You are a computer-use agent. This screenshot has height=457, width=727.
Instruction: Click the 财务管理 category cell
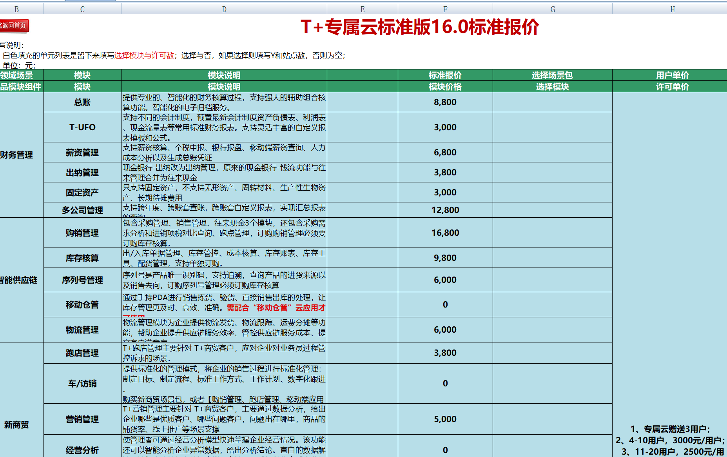22,155
